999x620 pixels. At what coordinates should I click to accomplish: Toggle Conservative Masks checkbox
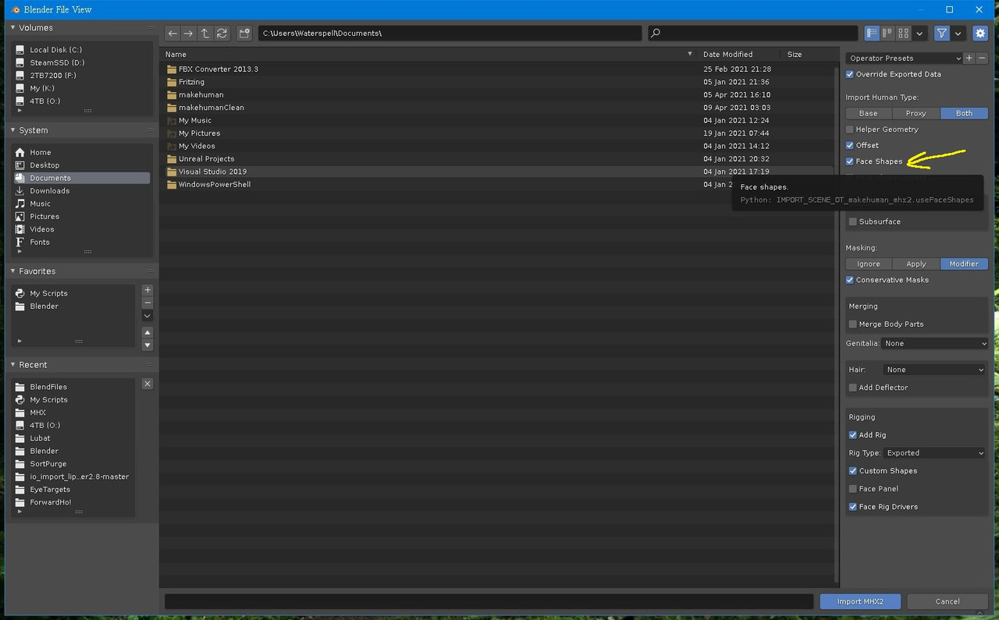click(850, 280)
